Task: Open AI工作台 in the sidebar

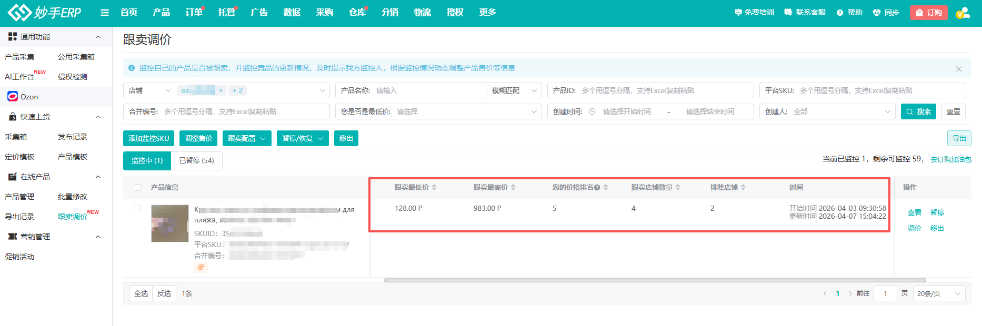Action: click(19, 77)
